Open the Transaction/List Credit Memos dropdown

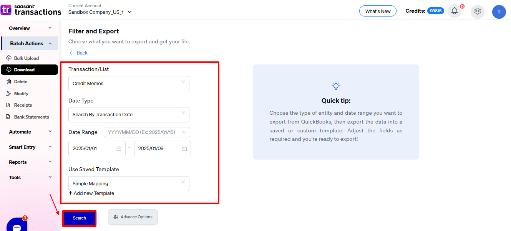tap(129, 84)
